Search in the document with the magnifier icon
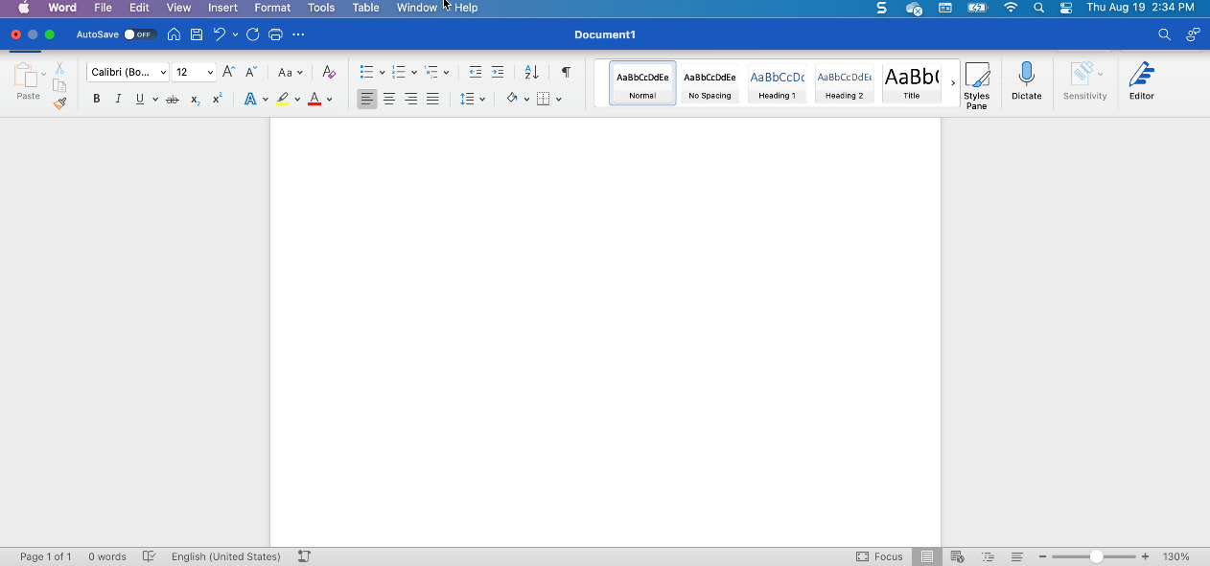 [x=1164, y=34]
